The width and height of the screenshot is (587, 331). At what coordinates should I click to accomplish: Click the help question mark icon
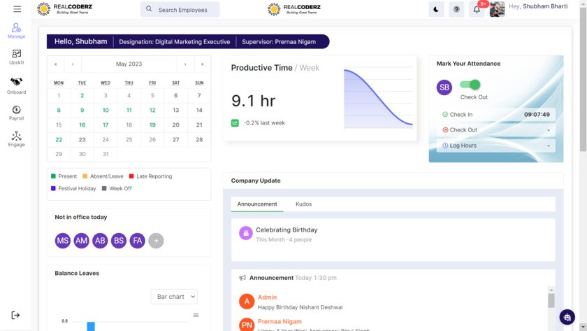(456, 10)
